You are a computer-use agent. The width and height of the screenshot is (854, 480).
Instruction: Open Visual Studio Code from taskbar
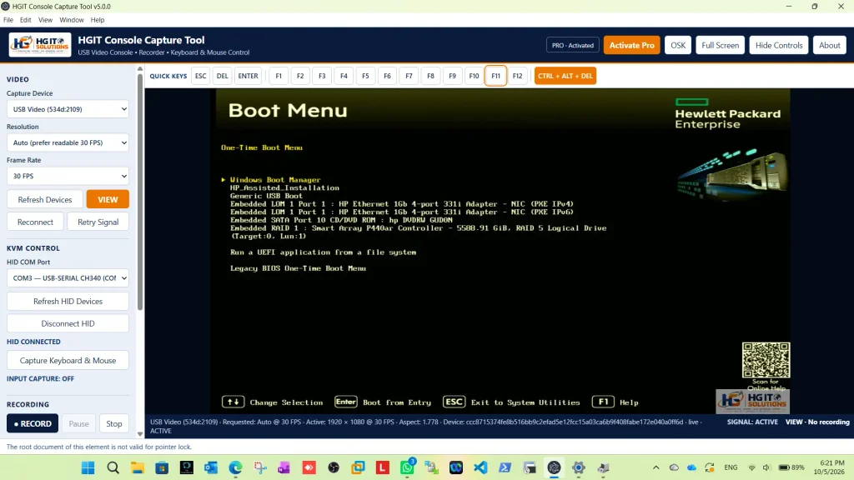[480, 467]
